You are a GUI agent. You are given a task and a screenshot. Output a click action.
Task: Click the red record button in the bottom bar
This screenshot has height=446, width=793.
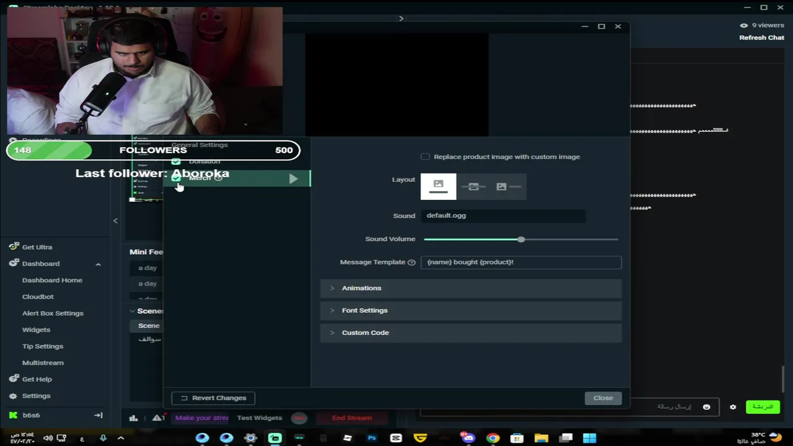pyautogui.click(x=299, y=418)
